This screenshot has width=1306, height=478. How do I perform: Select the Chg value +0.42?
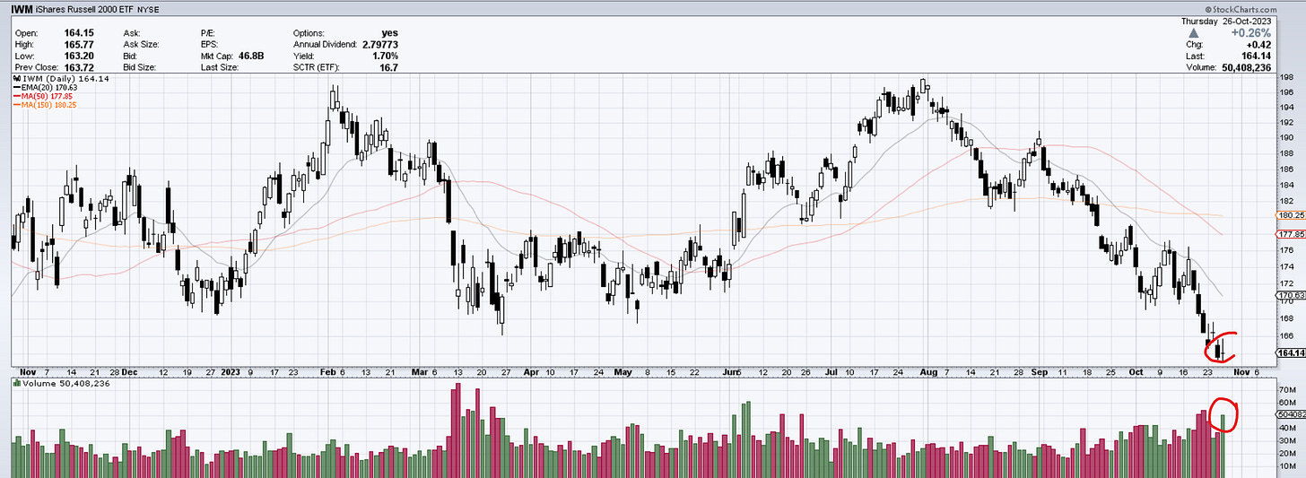tap(1258, 44)
